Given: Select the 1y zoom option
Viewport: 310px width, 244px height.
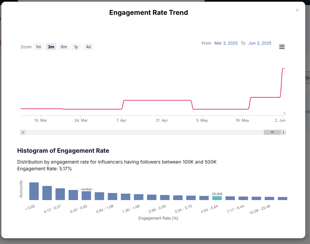Looking at the screenshot, I should coord(76,47).
